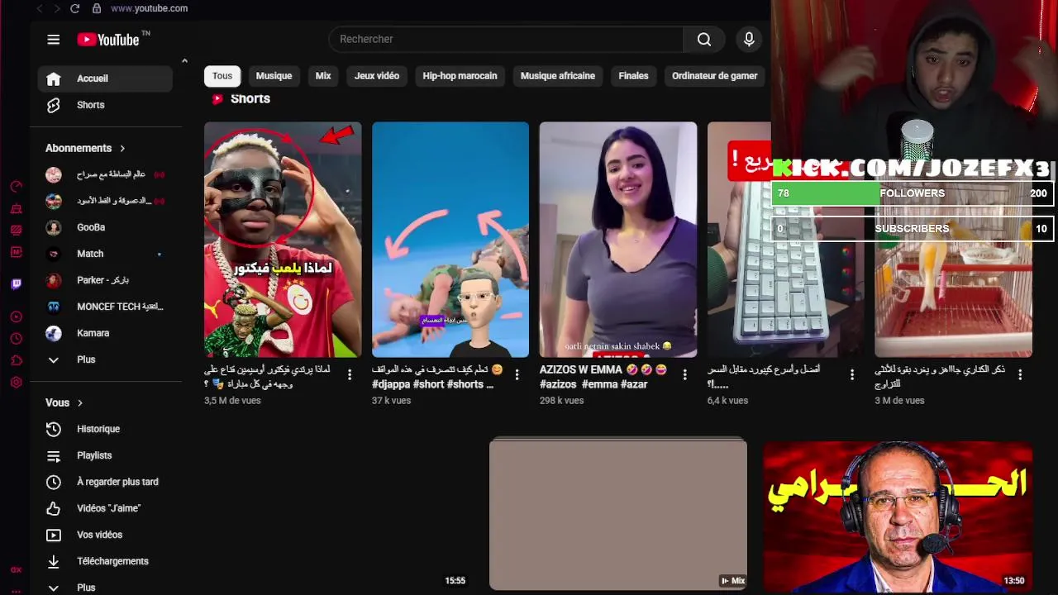The width and height of the screenshot is (1058, 595).
Task: Open more options for AZIZOS W EMMA short
Action: coord(685,374)
